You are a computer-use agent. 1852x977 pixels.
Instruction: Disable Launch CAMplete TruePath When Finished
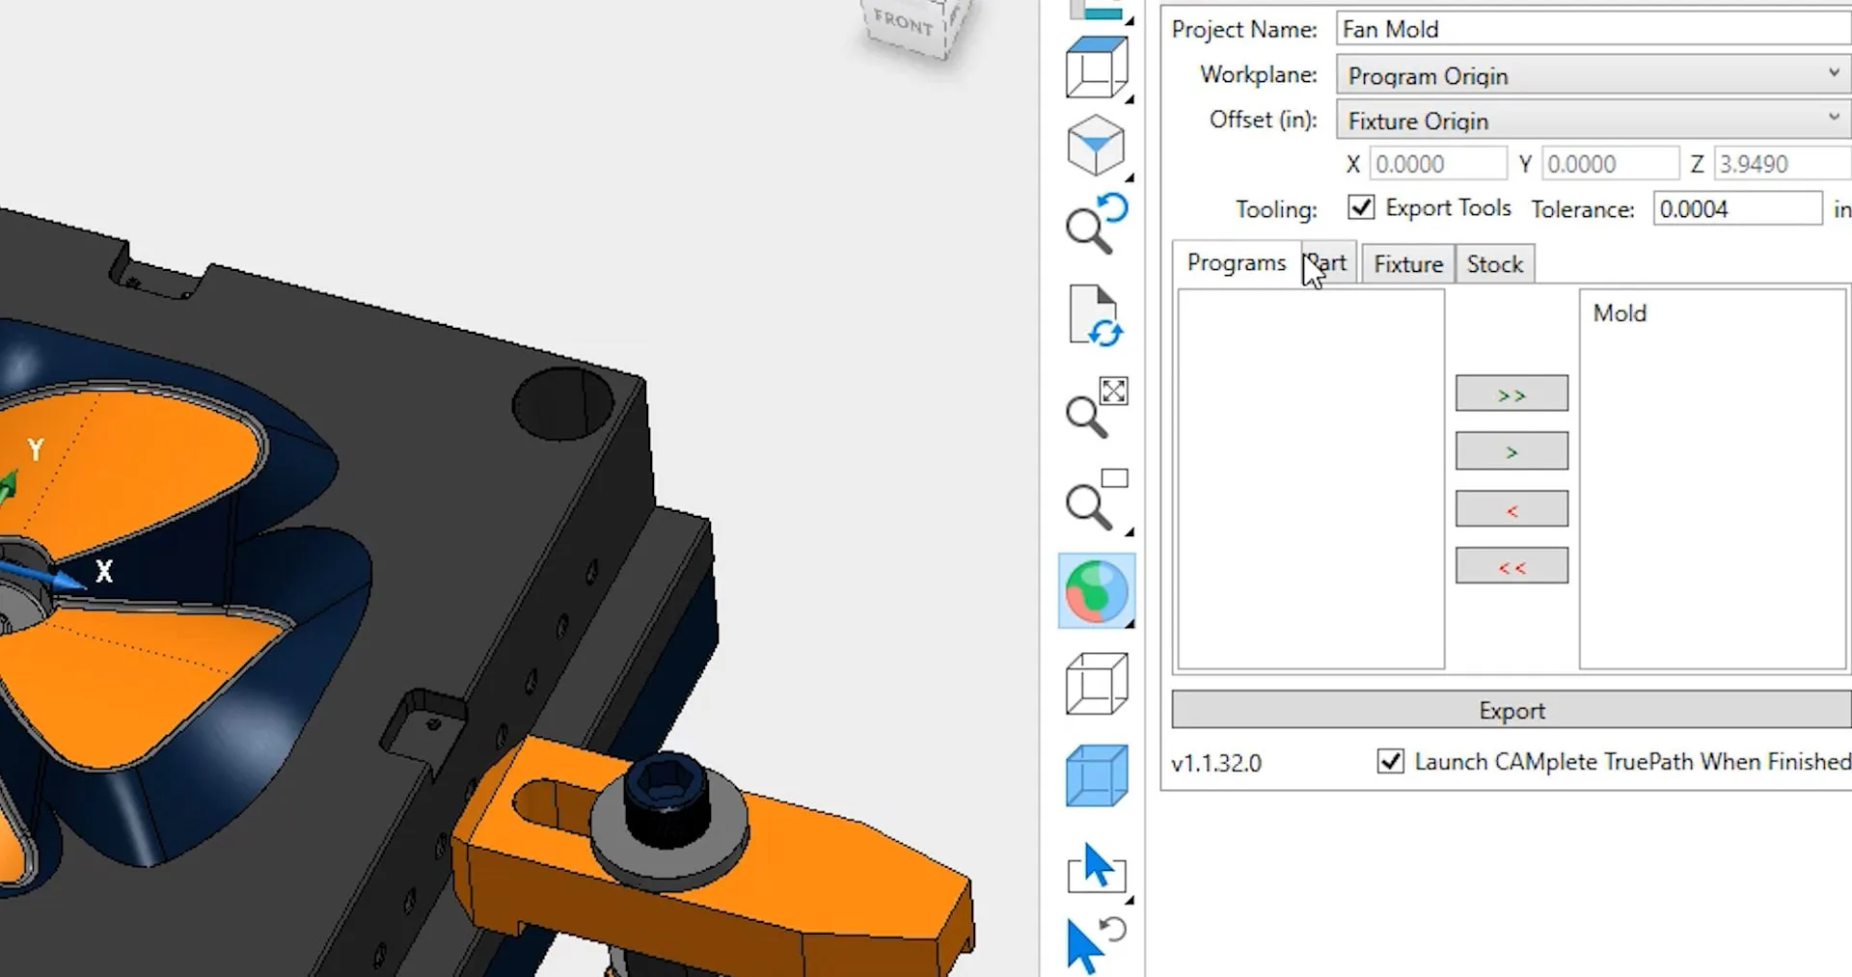pos(1390,762)
